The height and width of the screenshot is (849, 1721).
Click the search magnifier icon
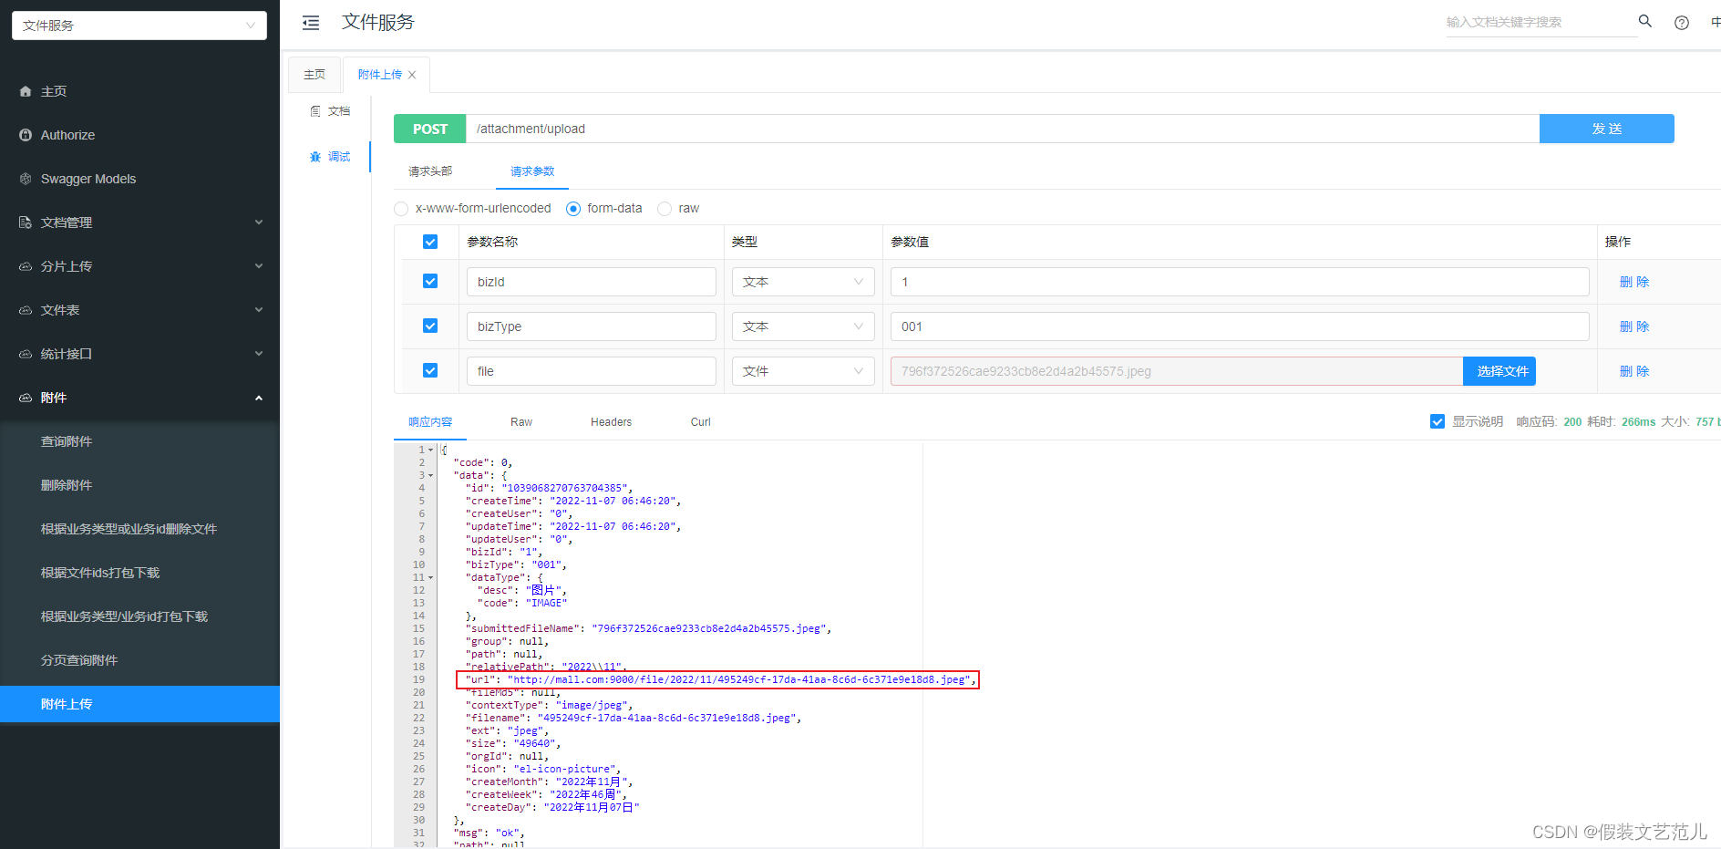[x=1645, y=21]
